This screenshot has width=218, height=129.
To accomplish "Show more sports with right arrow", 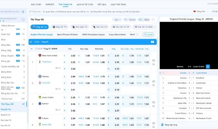I will coord(155,27).
